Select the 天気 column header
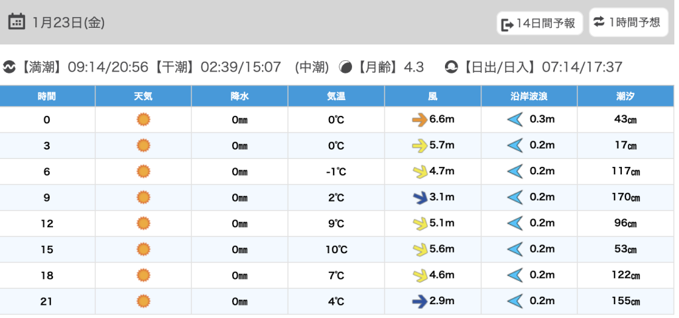The height and width of the screenshot is (318, 679). (x=143, y=96)
